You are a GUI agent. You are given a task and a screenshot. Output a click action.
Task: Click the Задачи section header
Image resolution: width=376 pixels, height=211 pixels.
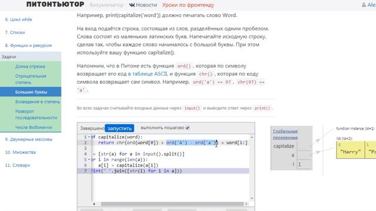[31, 57]
